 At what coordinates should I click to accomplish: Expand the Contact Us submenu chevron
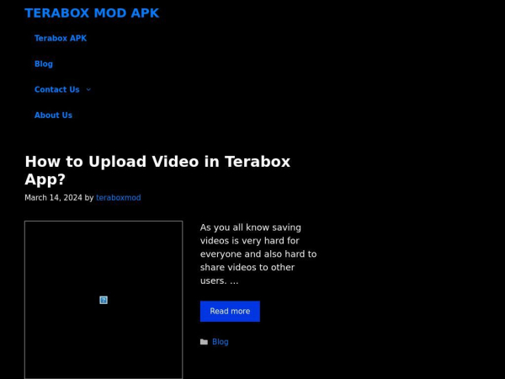tap(88, 89)
